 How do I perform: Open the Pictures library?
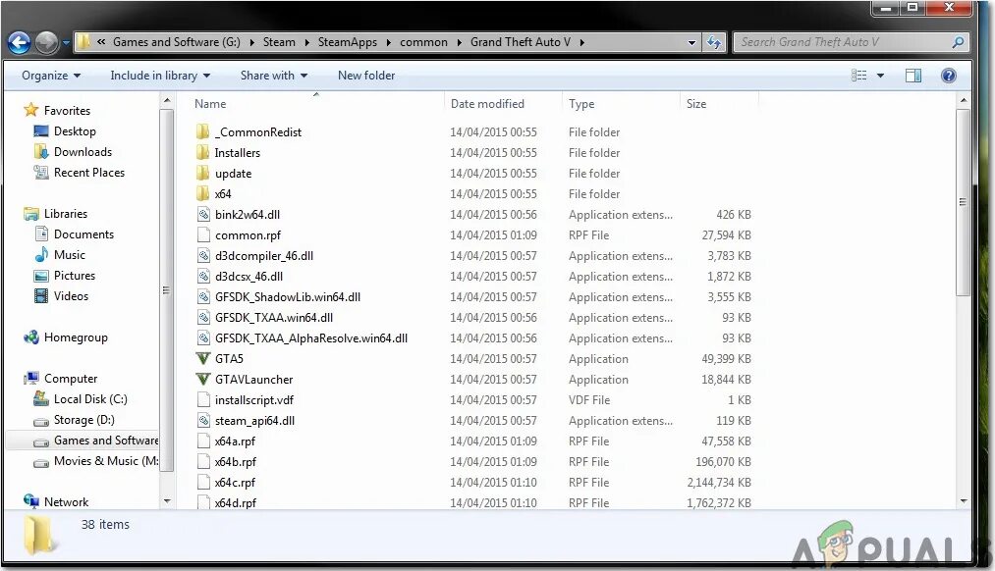(x=75, y=276)
